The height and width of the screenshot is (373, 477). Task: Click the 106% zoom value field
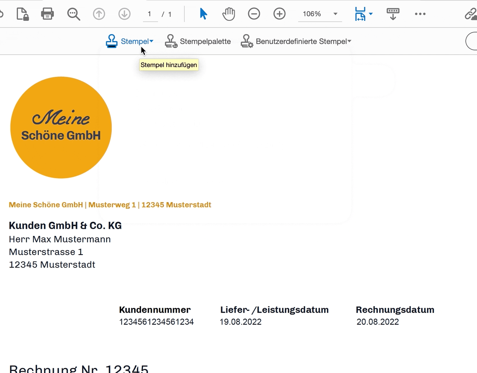312,14
